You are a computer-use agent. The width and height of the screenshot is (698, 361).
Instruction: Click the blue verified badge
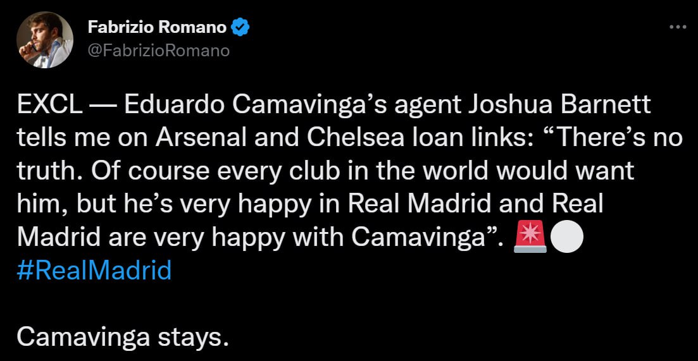pyautogui.click(x=242, y=28)
